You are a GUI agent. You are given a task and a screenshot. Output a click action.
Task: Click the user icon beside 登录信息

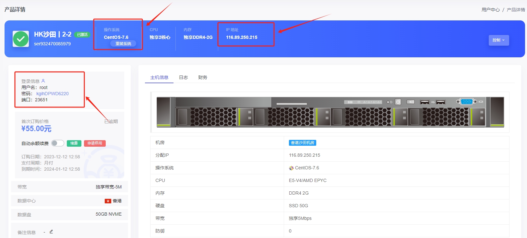click(43, 81)
